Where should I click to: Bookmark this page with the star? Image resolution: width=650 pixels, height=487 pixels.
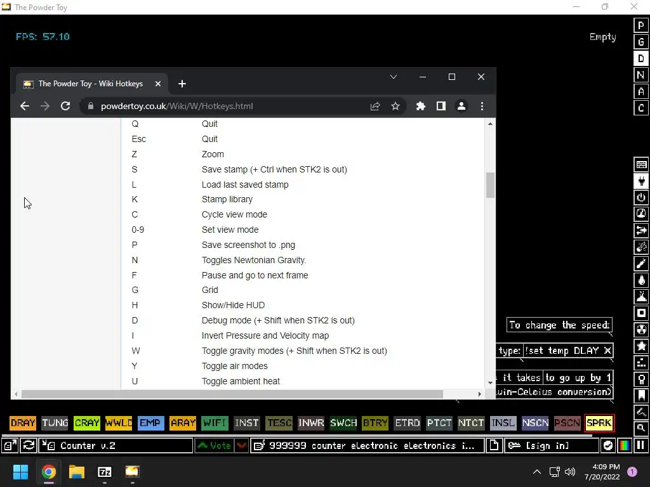(395, 106)
